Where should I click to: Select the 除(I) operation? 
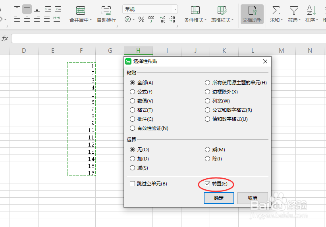pyautogui.click(x=208, y=159)
